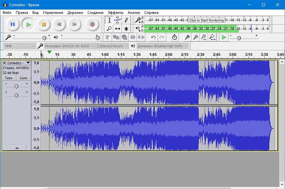Select the Selection (I-beam) tool

pyautogui.click(x=109, y=20)
